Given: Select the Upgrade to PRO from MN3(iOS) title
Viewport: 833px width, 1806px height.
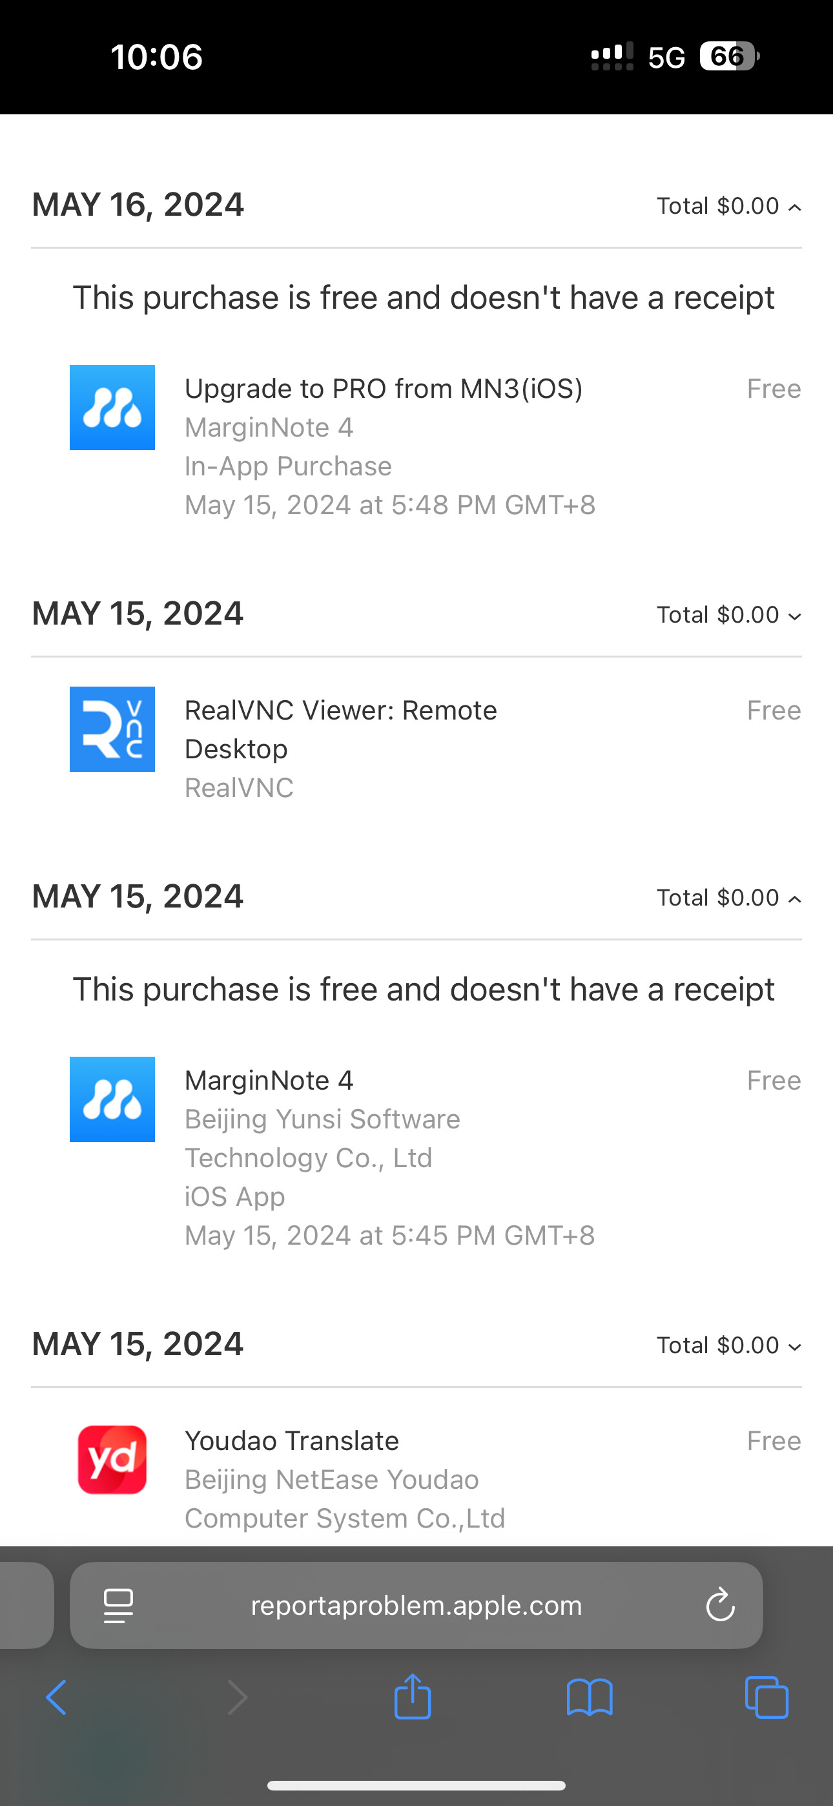Looking at the screenshot, I should [384, 388].
